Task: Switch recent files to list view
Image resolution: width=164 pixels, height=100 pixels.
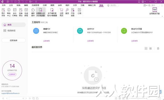Action: click(146, 48)
